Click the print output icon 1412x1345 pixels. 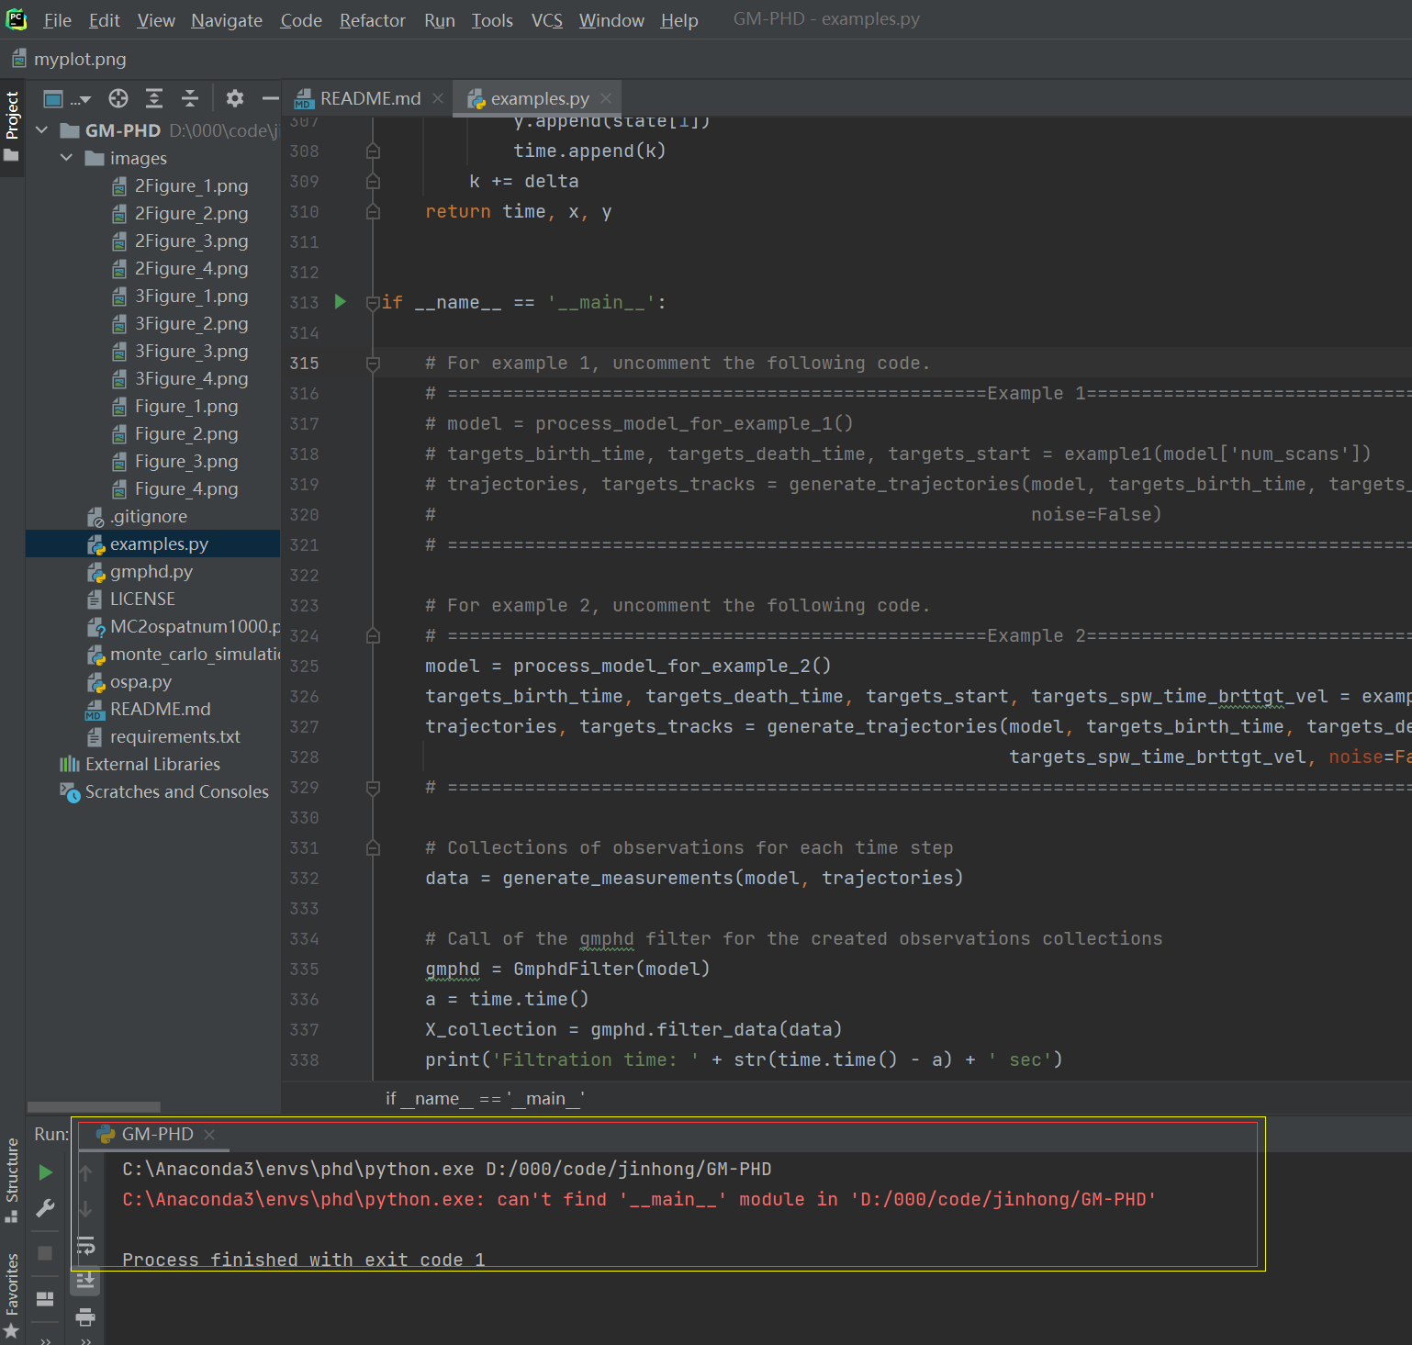point(85,1317)
